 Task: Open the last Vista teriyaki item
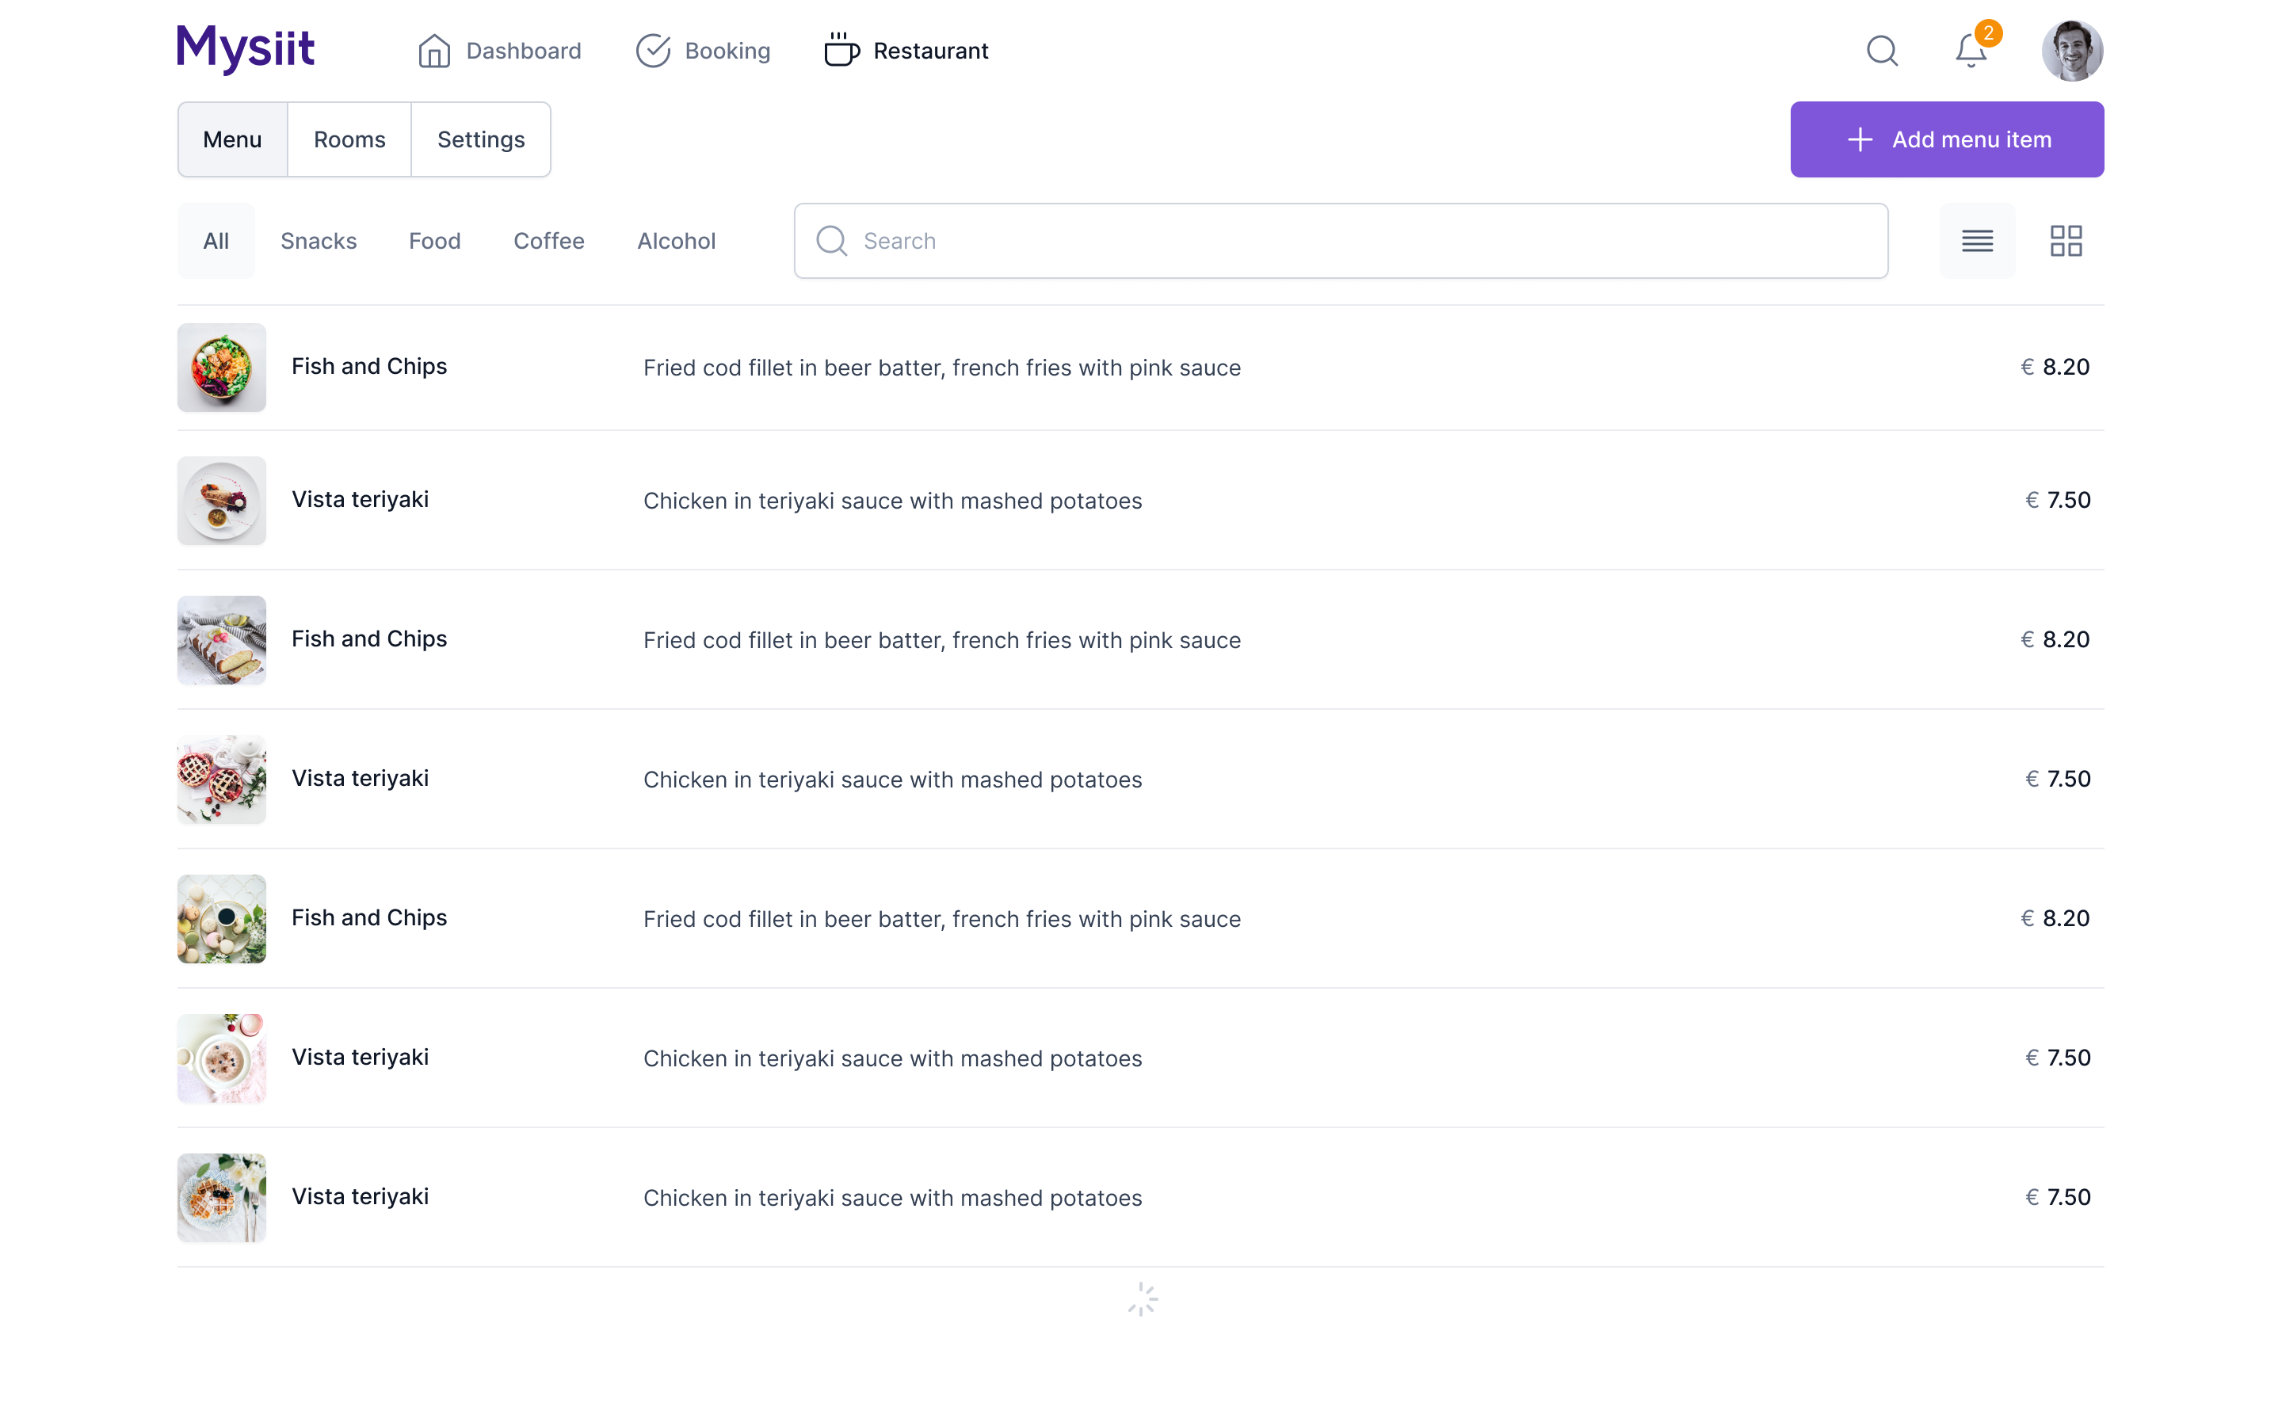click(x=361, y=1197)
